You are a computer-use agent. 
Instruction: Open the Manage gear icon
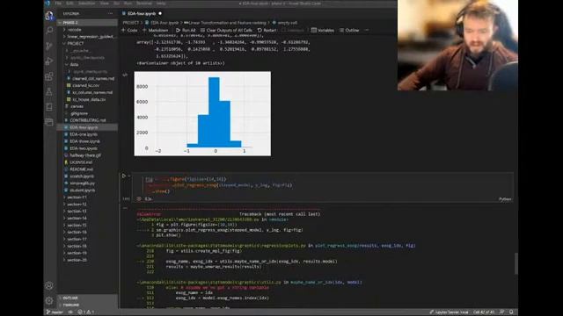(x=49, y=300)
